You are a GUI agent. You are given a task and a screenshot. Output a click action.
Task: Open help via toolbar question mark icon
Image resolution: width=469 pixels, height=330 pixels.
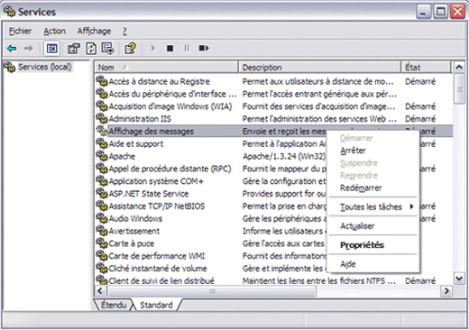coord(130,48)
